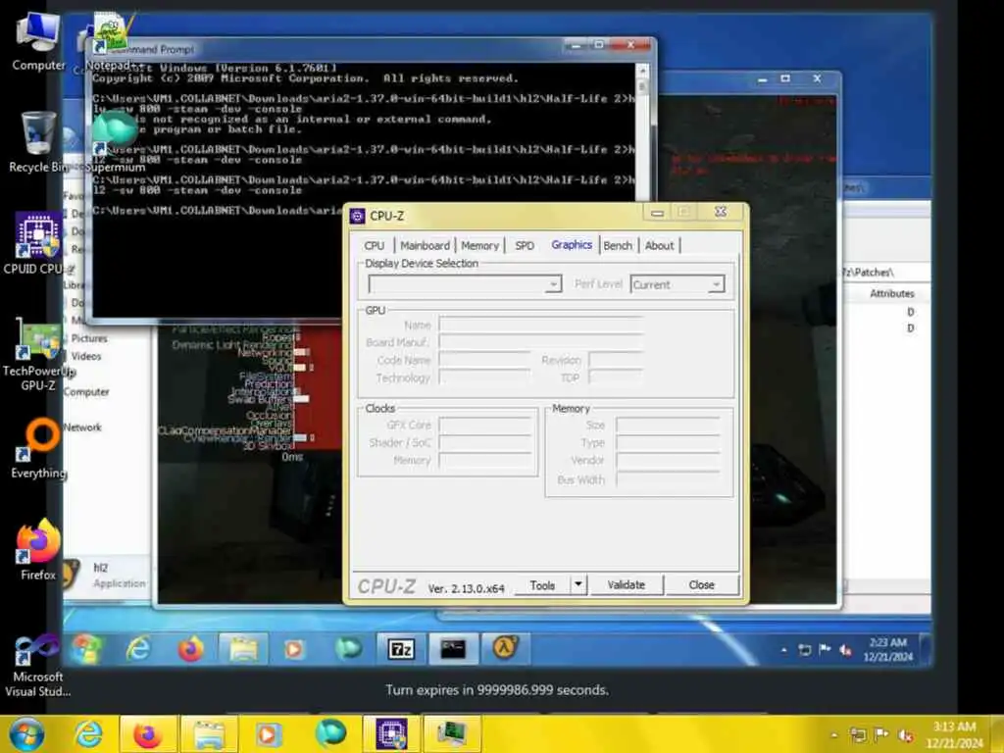Click the outer yellow taskbar Start orb
Viewport: 1004px width, 753px height.
[26, 734]
